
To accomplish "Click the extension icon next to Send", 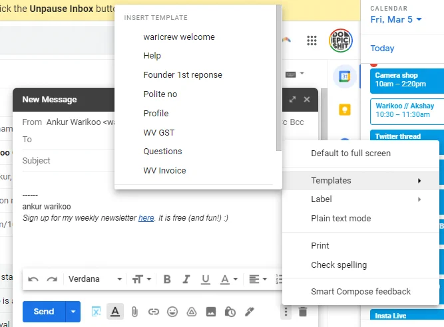I will coord(97,312).
